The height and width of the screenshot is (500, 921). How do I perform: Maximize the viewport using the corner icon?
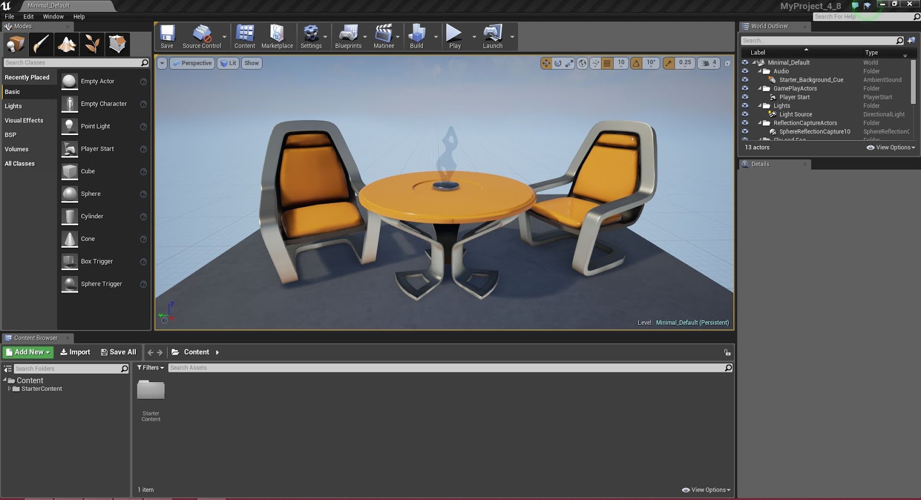[728, 63]
